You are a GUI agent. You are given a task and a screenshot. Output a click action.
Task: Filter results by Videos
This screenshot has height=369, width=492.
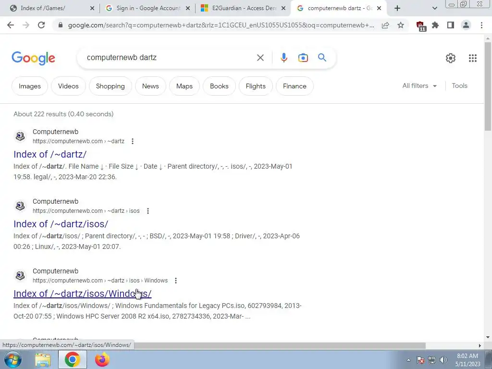point(68,86)
